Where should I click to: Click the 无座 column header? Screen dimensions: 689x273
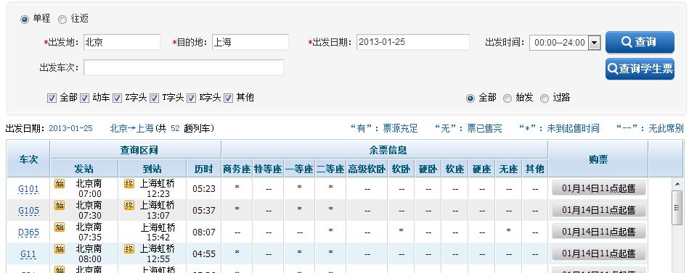pyautogui.click(x=508, y=169)
